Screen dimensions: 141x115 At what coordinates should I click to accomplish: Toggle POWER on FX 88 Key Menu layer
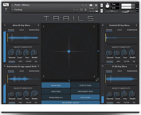pos(109,71)
